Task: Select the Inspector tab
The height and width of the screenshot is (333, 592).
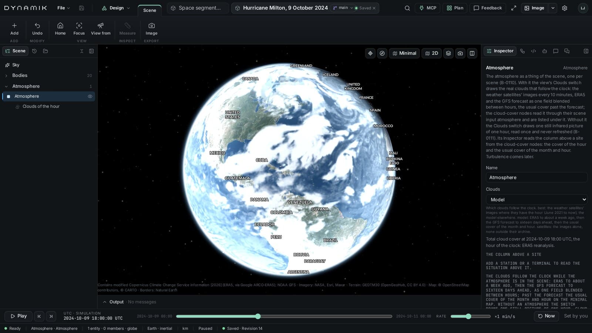Action: pyautogui.click(x=500, y=51)
